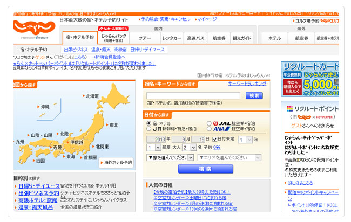Open the 部屋 room count dropdown
351x222 pixels.
[x=154, y=148]
